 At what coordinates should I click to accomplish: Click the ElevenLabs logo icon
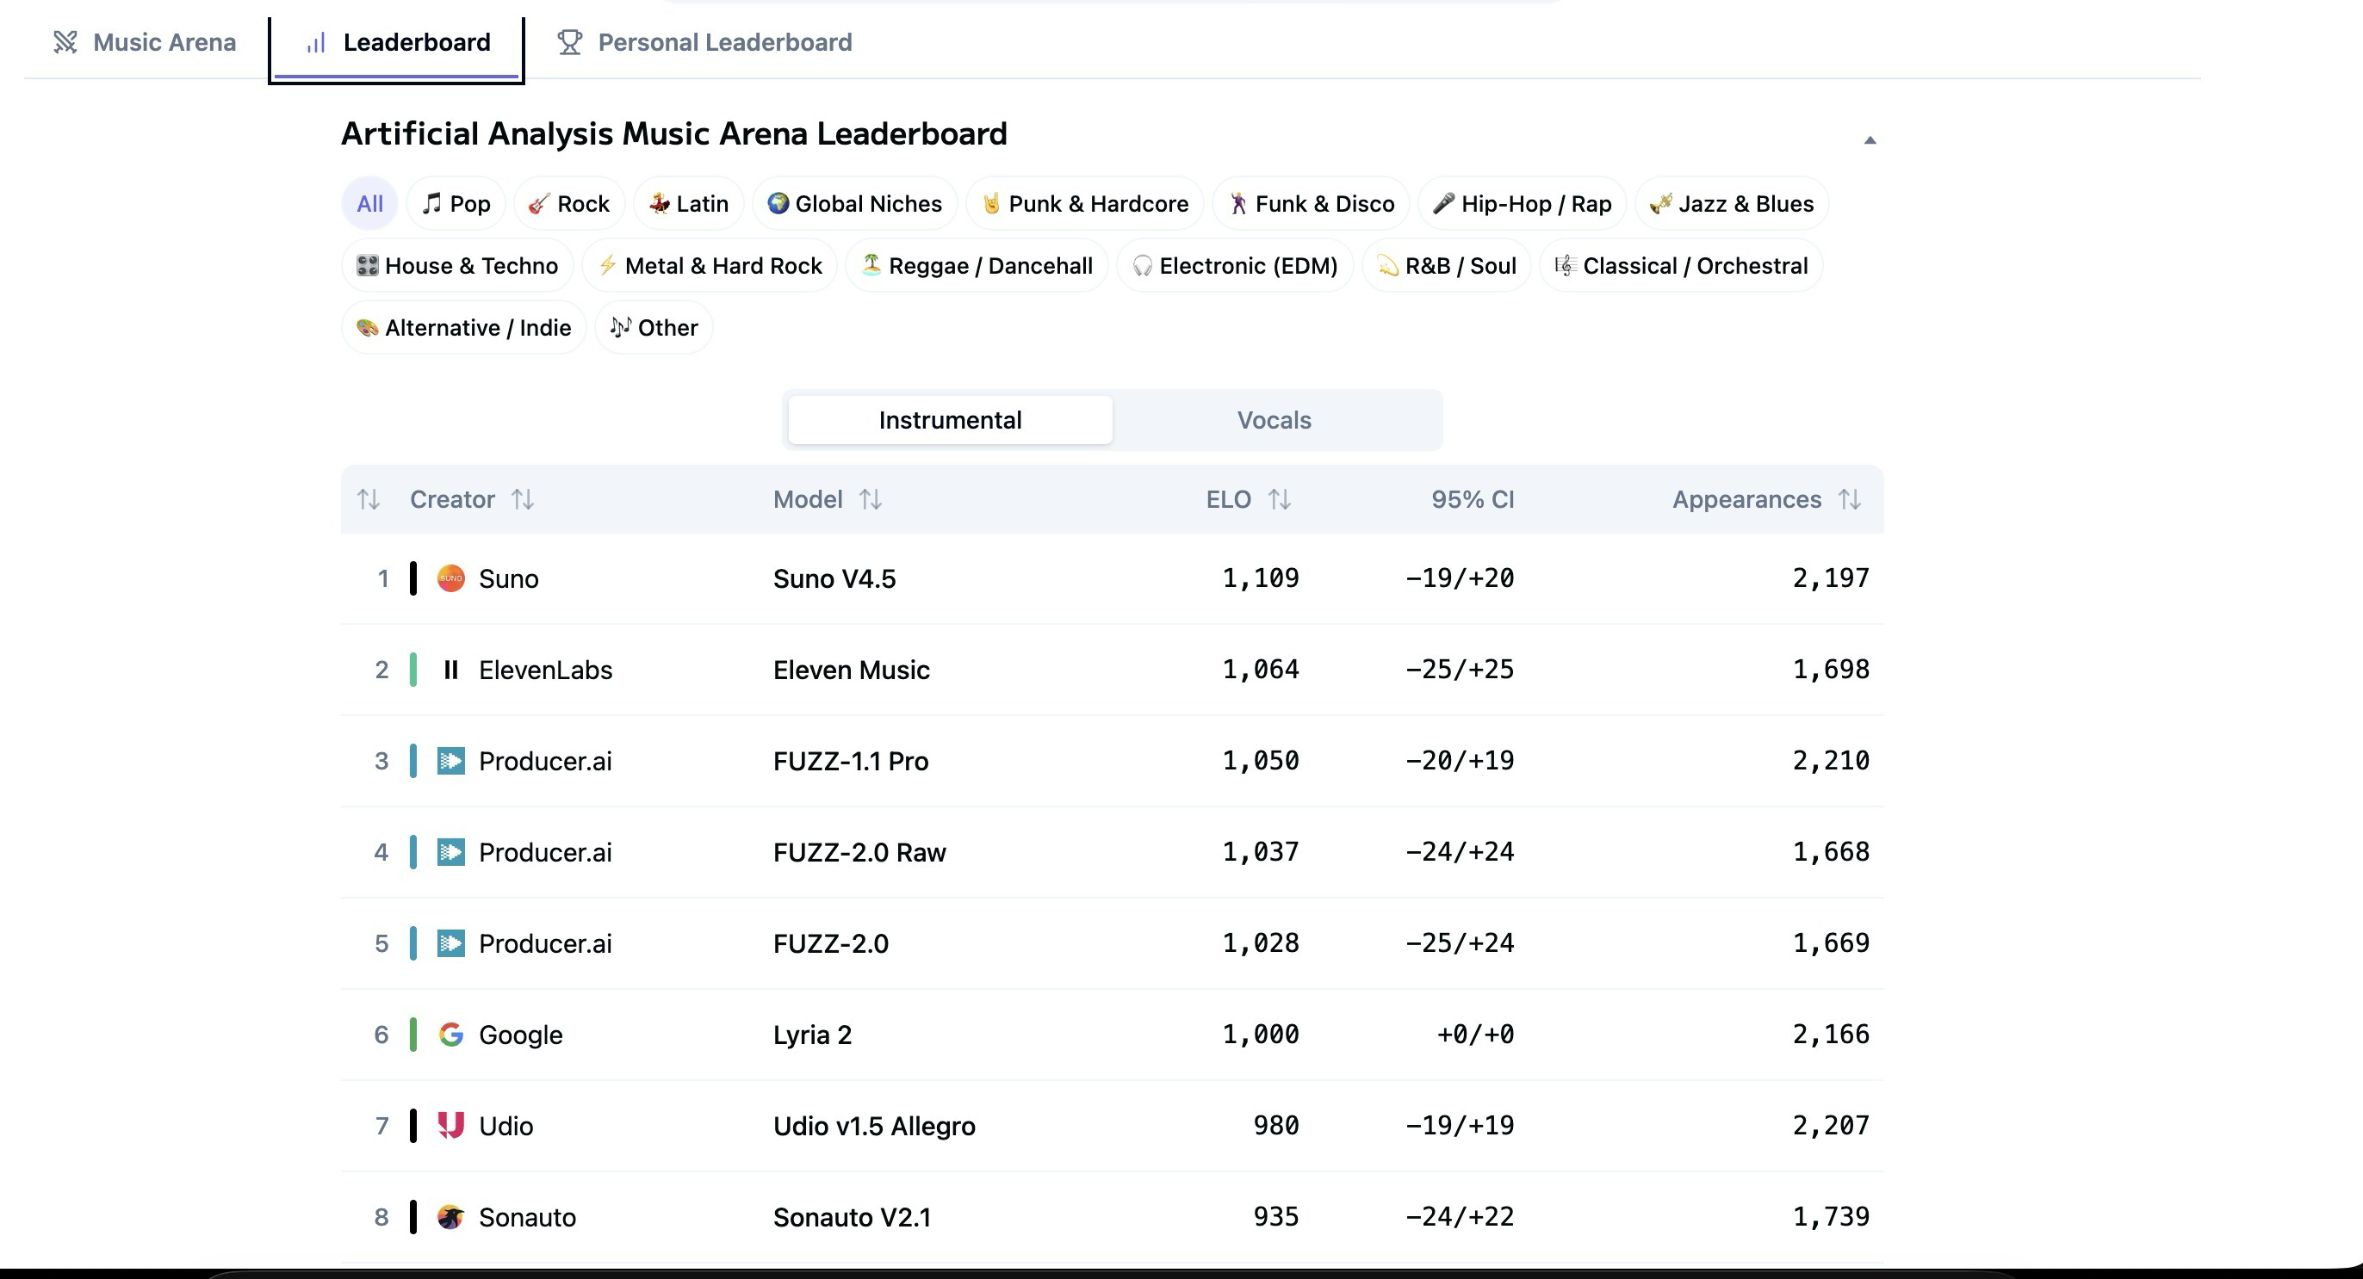(450, 670)
